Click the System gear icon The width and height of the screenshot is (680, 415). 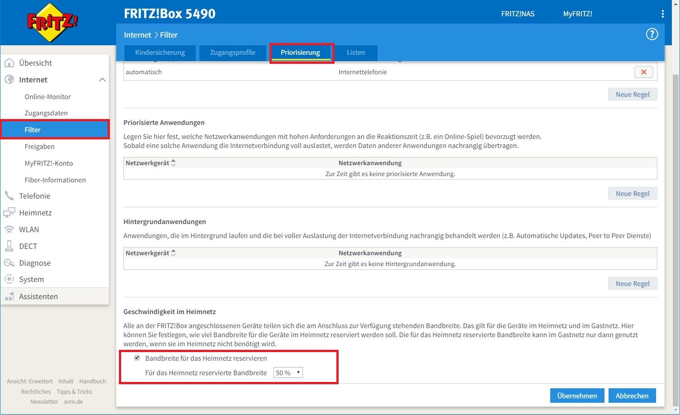[9, 279]
